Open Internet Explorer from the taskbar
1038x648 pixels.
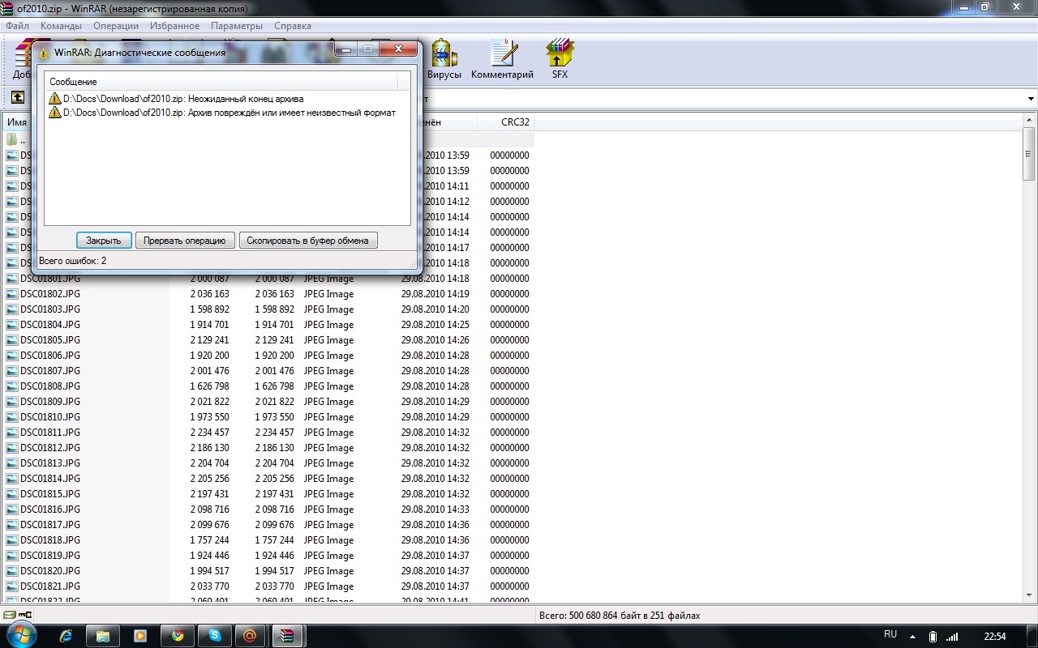(x=66, y=636)
